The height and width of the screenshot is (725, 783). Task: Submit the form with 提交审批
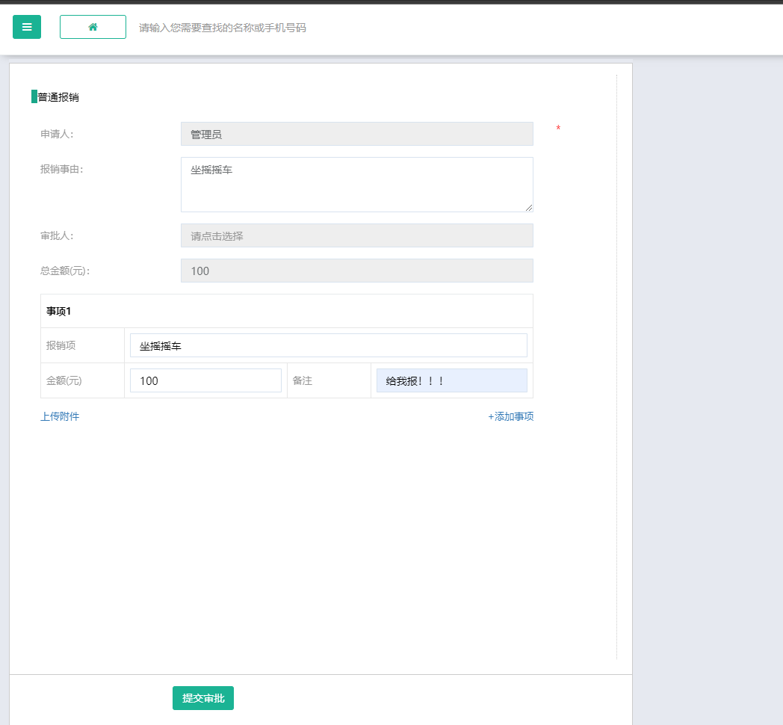pyautogui.click(x=203, y=698)
